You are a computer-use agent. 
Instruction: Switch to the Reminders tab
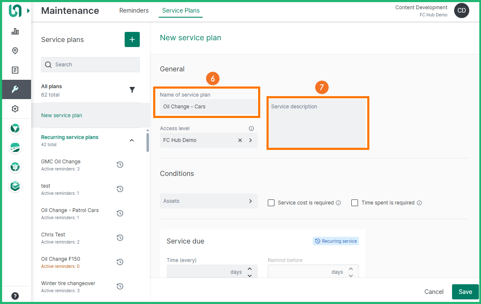(x=134, y=10)
